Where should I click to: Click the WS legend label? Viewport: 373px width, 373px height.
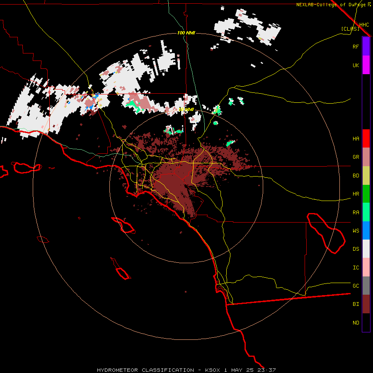point(356,231)
